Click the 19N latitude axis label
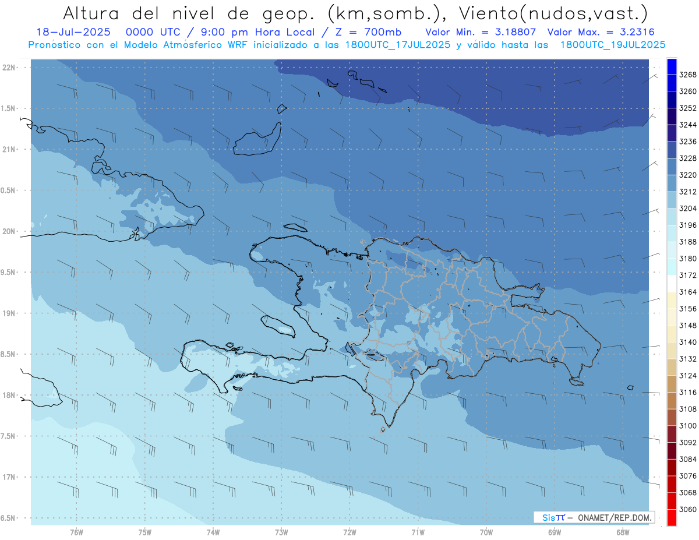Viewport: 699px width, 540px height. pyautogui.click(x=9, y=313)
